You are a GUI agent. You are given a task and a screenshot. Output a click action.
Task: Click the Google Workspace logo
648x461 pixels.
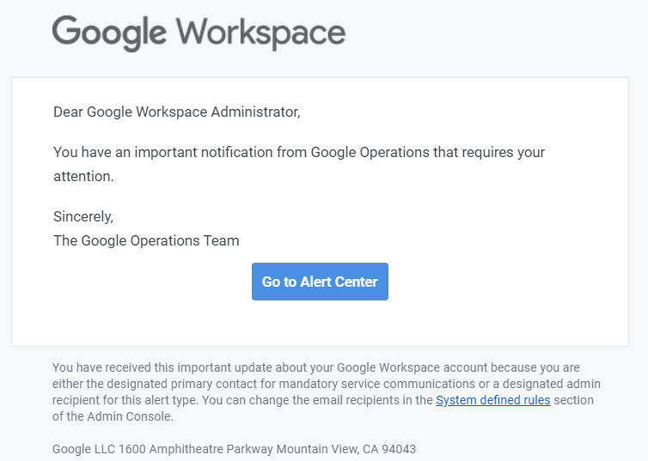click(x=199, y=33)
